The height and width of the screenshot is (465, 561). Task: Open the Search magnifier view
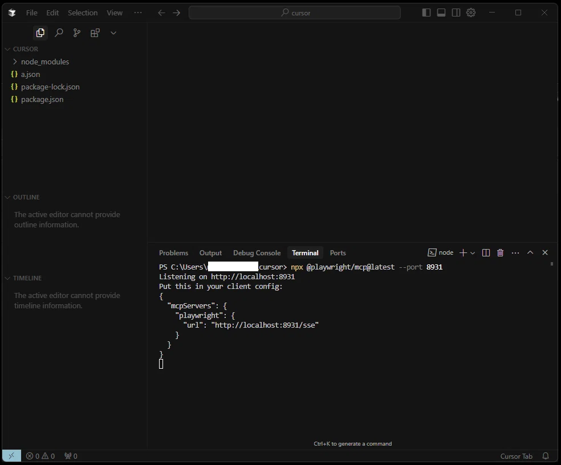coord(59,33)
